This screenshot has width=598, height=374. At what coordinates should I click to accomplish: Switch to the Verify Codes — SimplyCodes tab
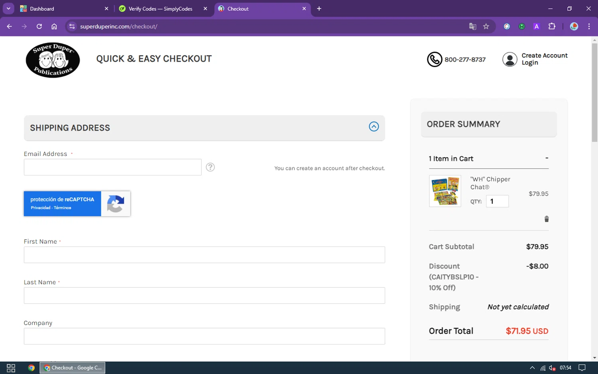[163, 8]
